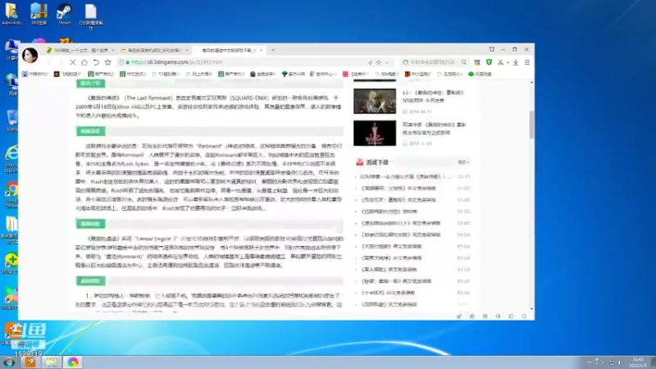This screenshot has width=656, height=369.
Task: Open the Recycle Bin desktop icon
Action: [11, 121]
